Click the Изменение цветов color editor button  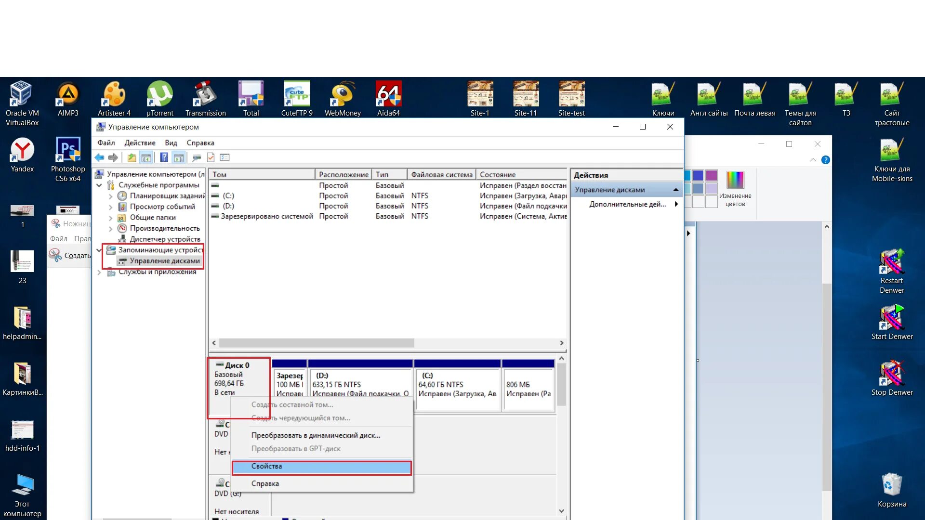(x=735, y=189)
